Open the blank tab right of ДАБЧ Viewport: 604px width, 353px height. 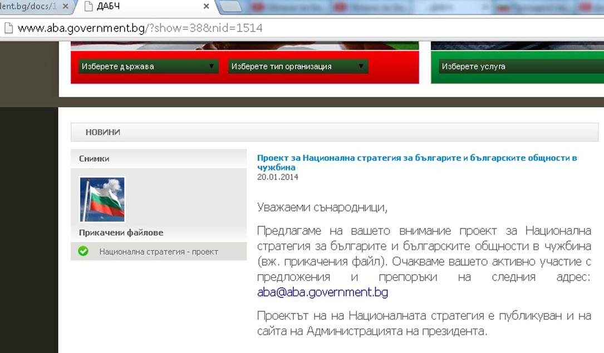[232, 7]
